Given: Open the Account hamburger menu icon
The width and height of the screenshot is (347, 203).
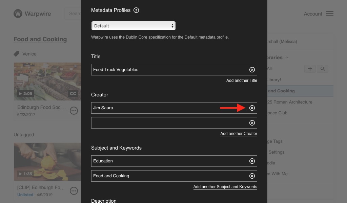Looking at the screenshot, I should [329, 14].
